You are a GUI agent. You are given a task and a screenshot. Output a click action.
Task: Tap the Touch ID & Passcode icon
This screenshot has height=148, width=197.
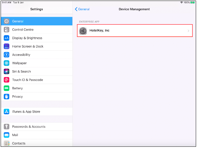[7, 80]
